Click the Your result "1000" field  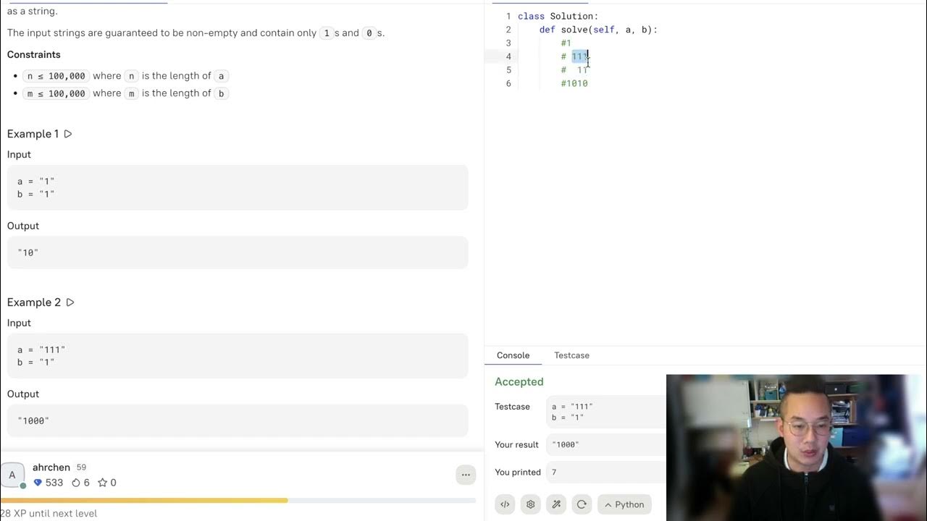[x=605, y=444]
